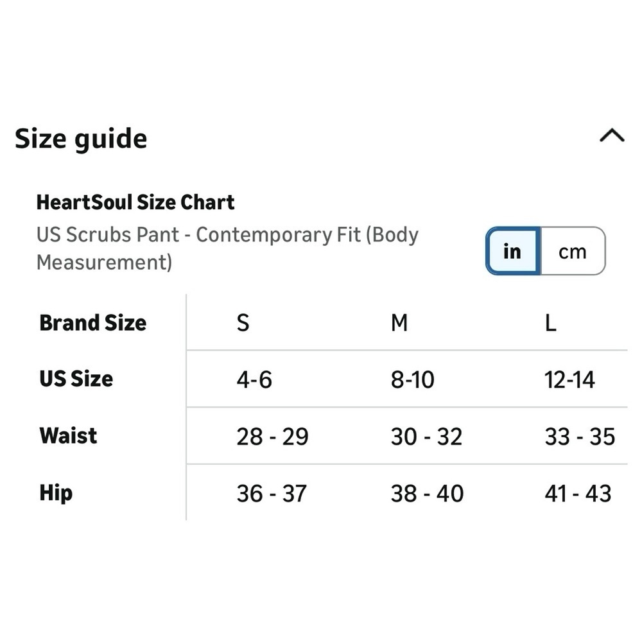Click the US Scrubs Pant description text
This screenshot has width=642, height=642.
pos(227,248)
